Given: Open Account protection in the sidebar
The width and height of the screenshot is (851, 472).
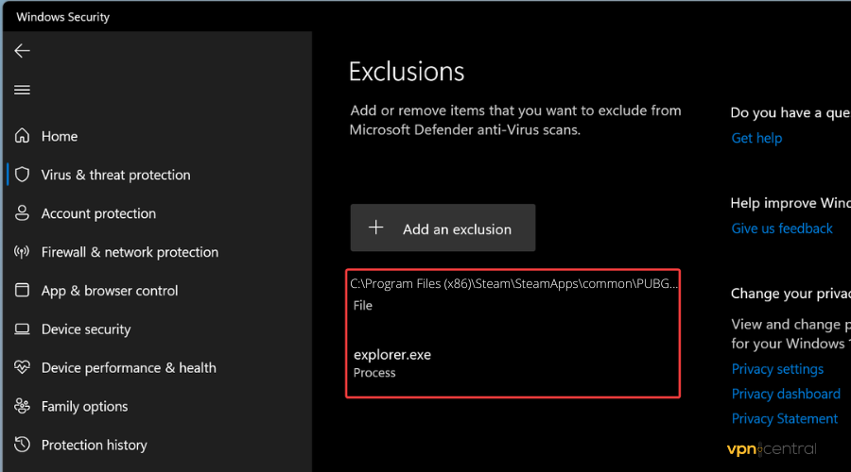Looking at the screenshot, I should [x=98, y=213].
